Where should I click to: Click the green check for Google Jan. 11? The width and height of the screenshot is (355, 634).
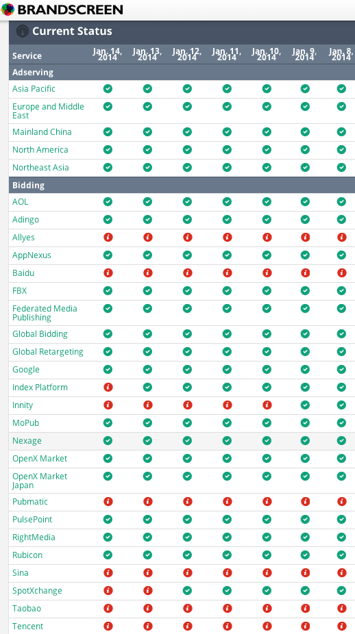point(227,370)
